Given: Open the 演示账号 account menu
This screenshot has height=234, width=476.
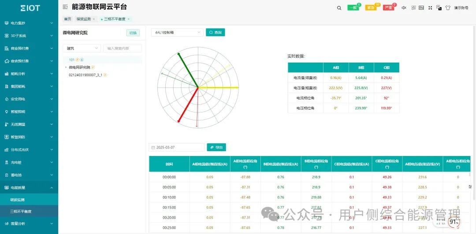Looking at the screenshot, I should click(x=461, y=8).
